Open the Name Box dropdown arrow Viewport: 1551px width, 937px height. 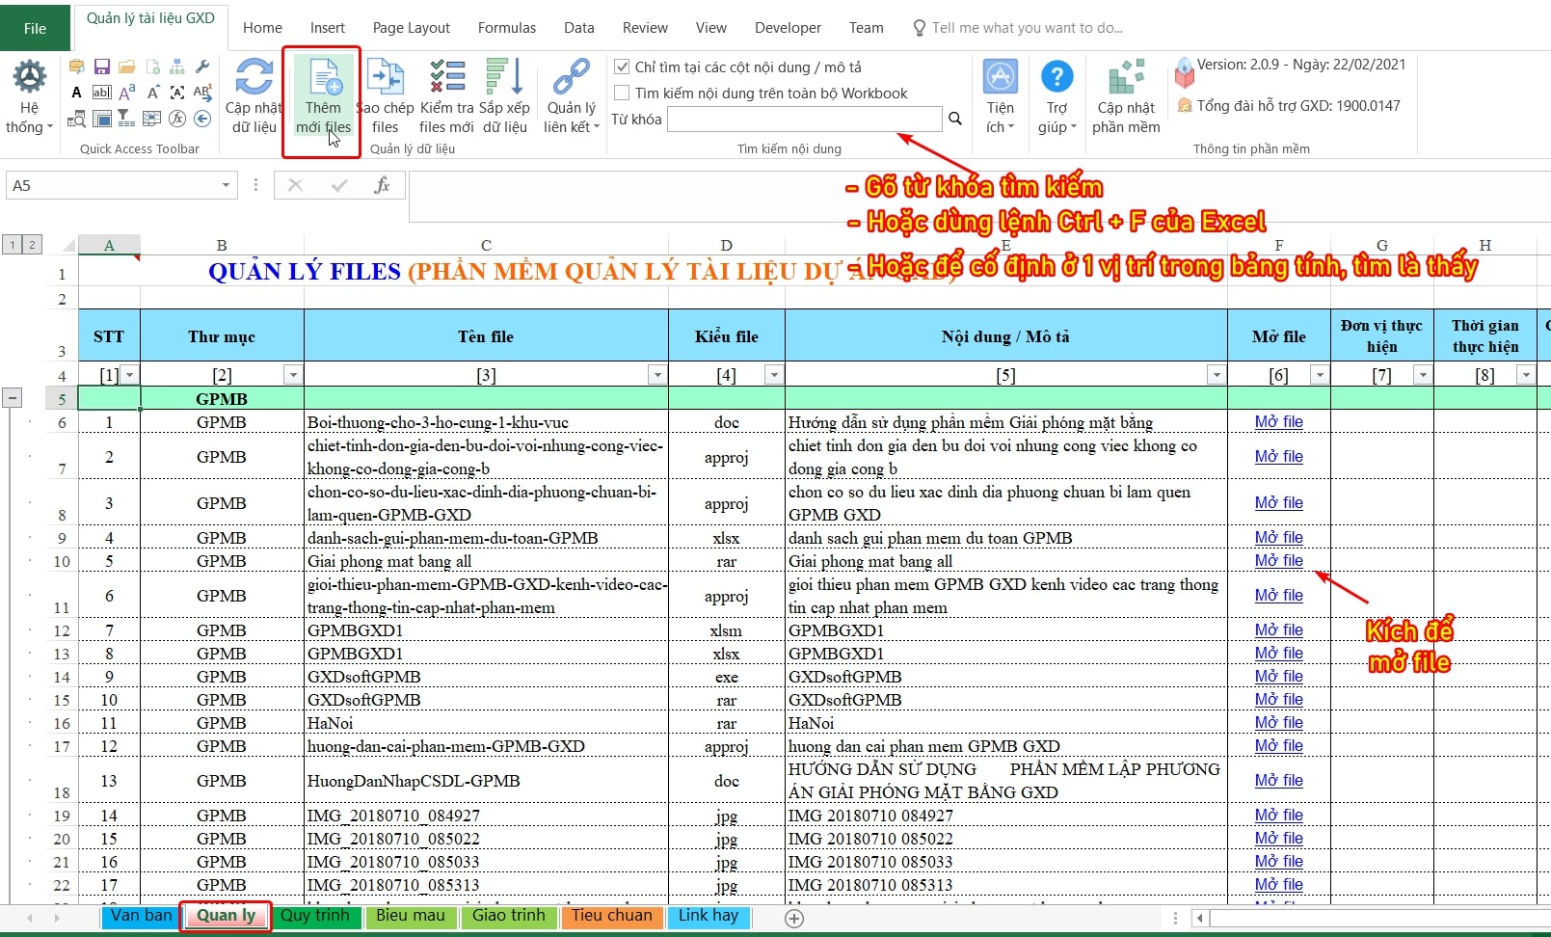(x=226, y=185)
